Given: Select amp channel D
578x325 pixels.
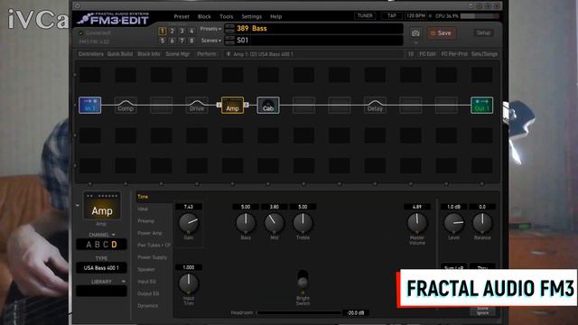Looking at the screenshot, I should click(114, 245).
